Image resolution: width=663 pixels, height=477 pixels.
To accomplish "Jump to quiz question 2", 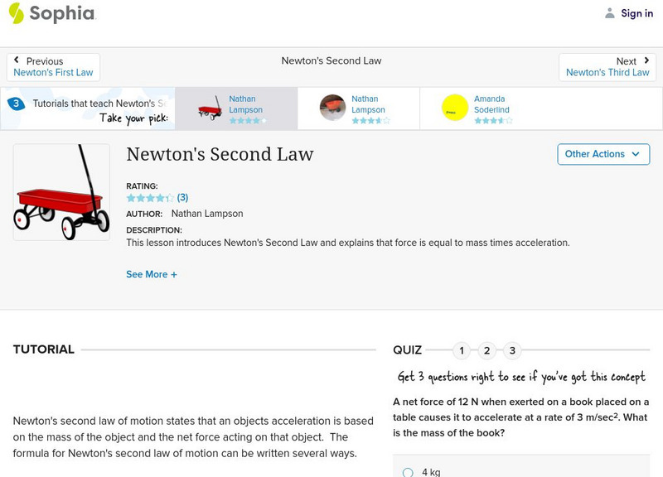I will [486, 350].
